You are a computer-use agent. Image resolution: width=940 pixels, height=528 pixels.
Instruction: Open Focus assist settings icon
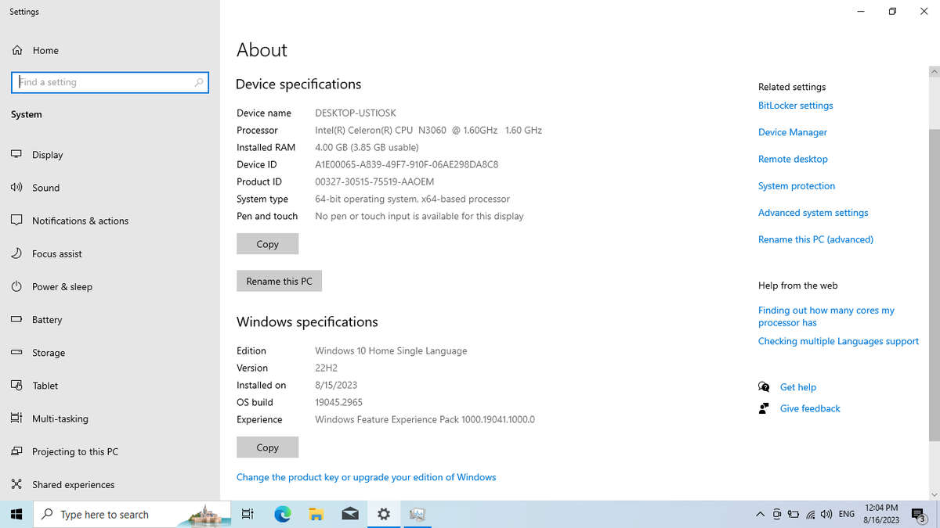tap(17, 253)
